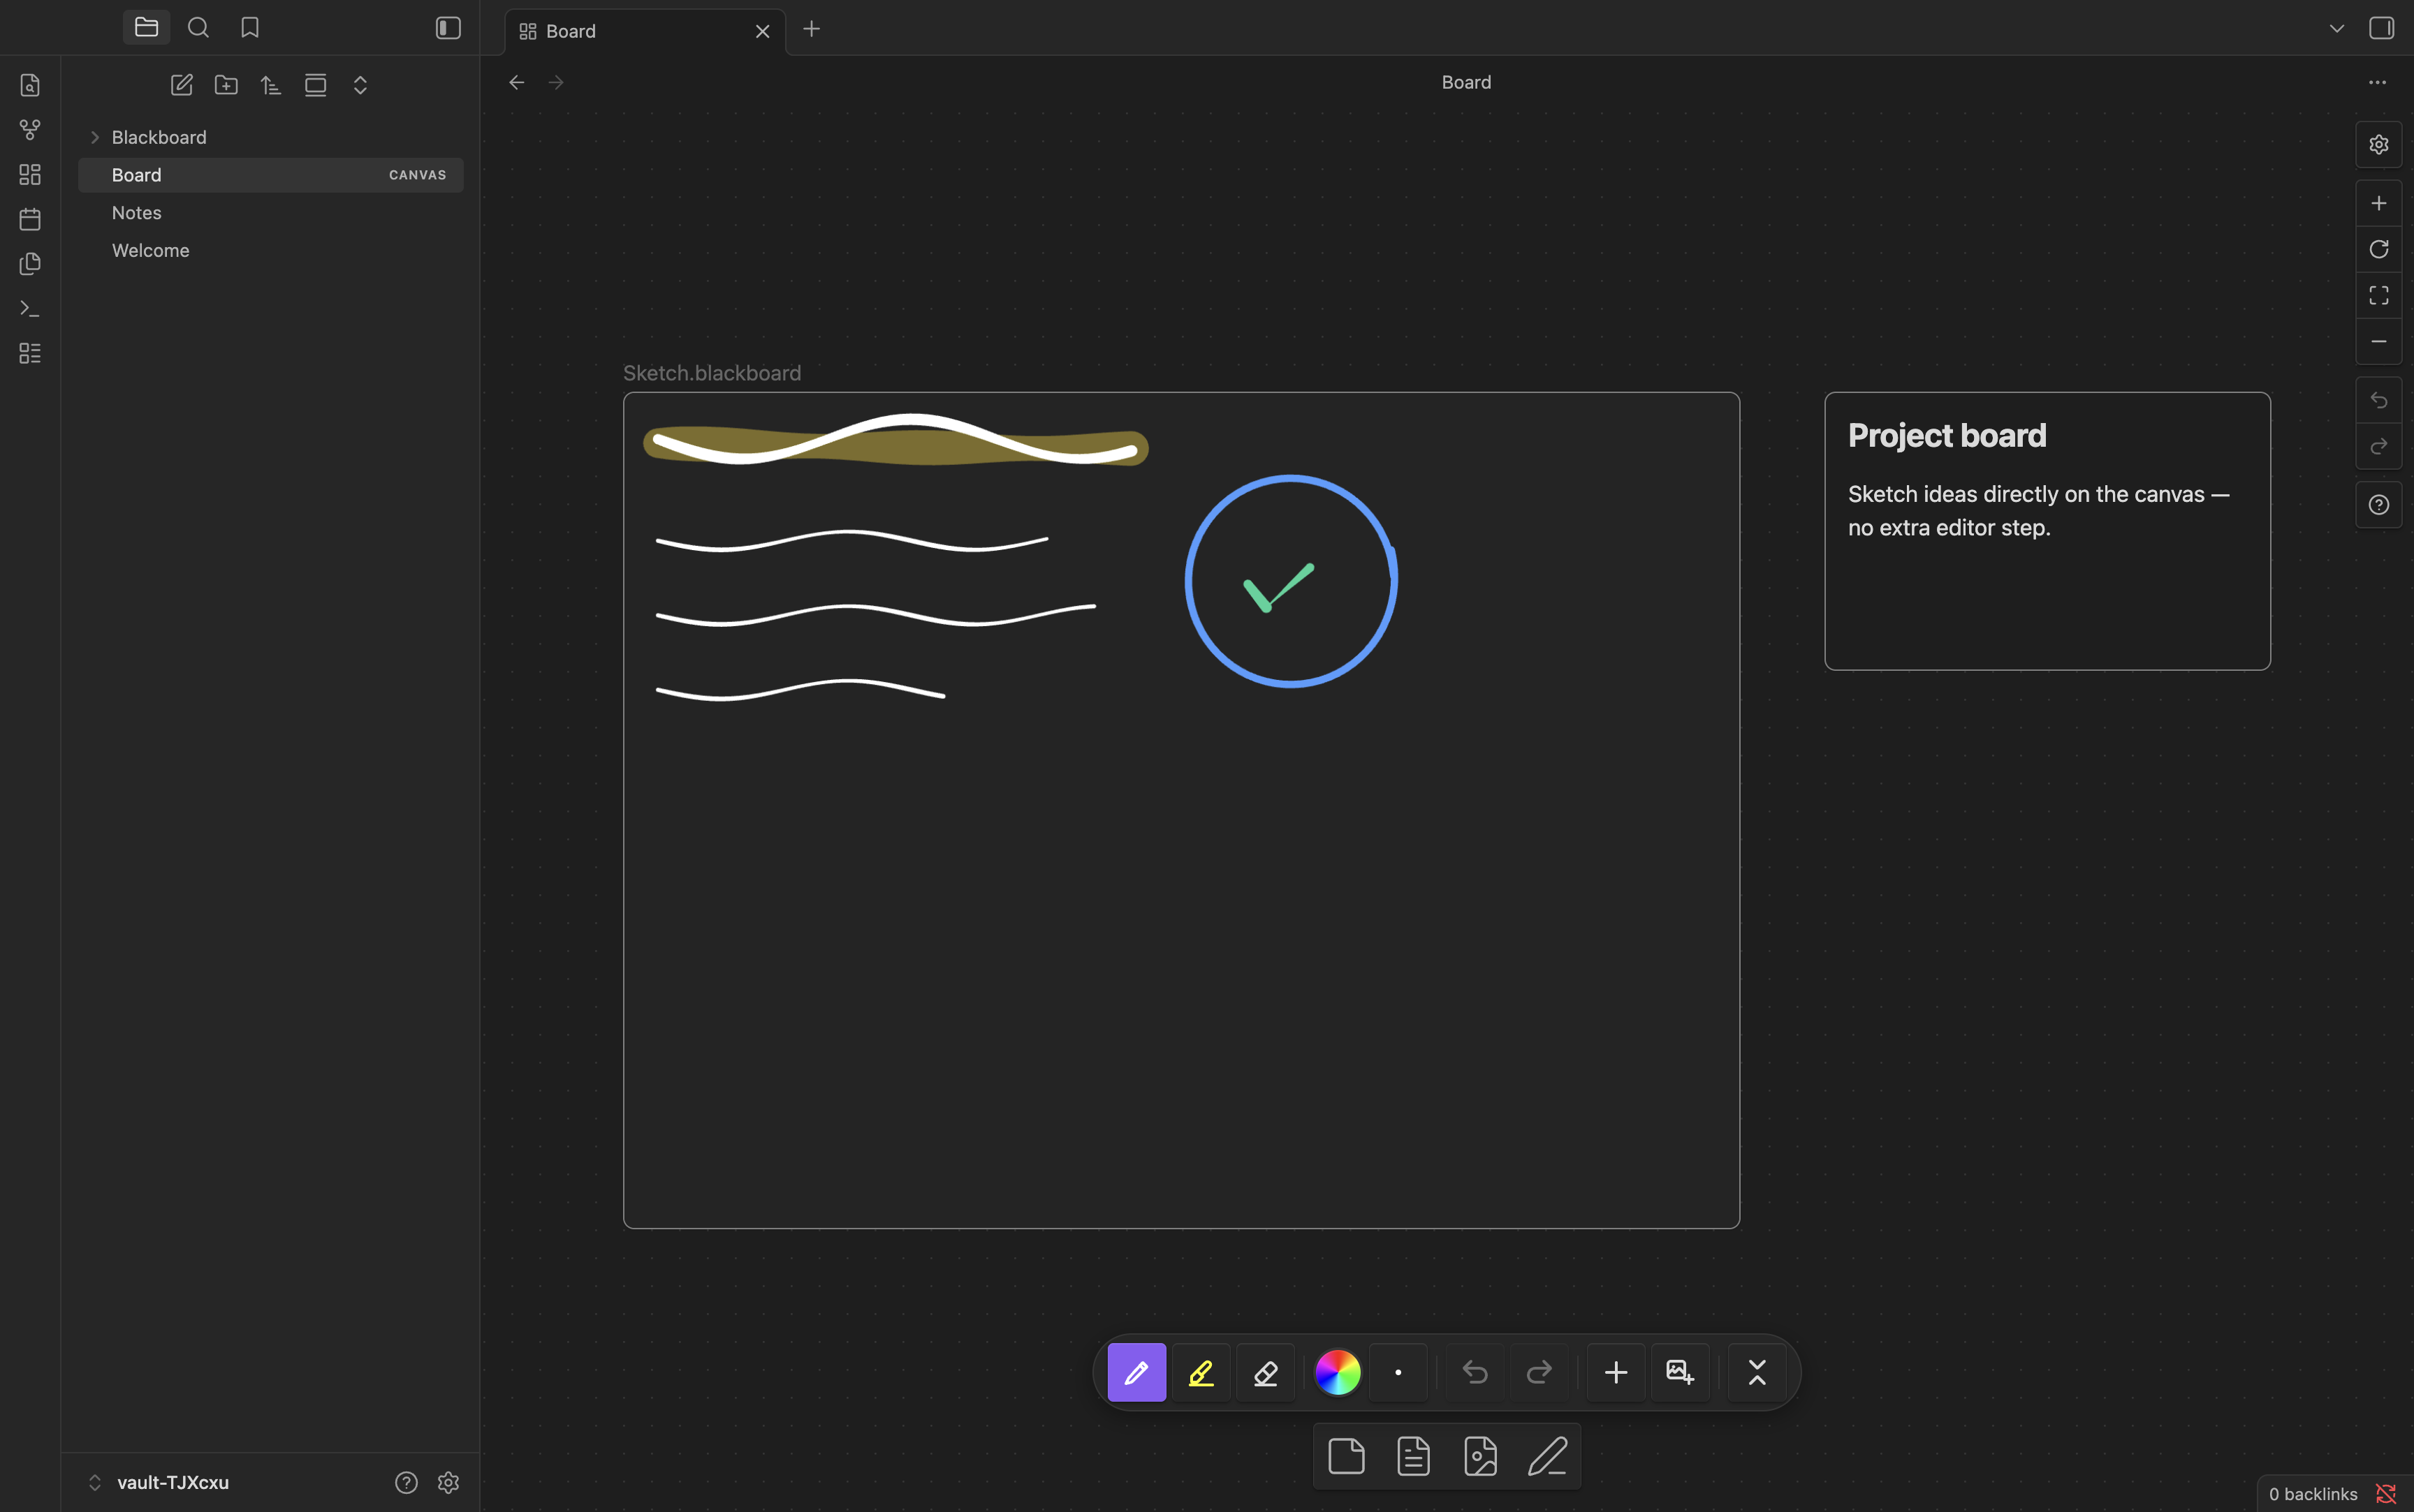Open the rainbow color wheel picker
The image size is (2414, 1512).
1338,1372
